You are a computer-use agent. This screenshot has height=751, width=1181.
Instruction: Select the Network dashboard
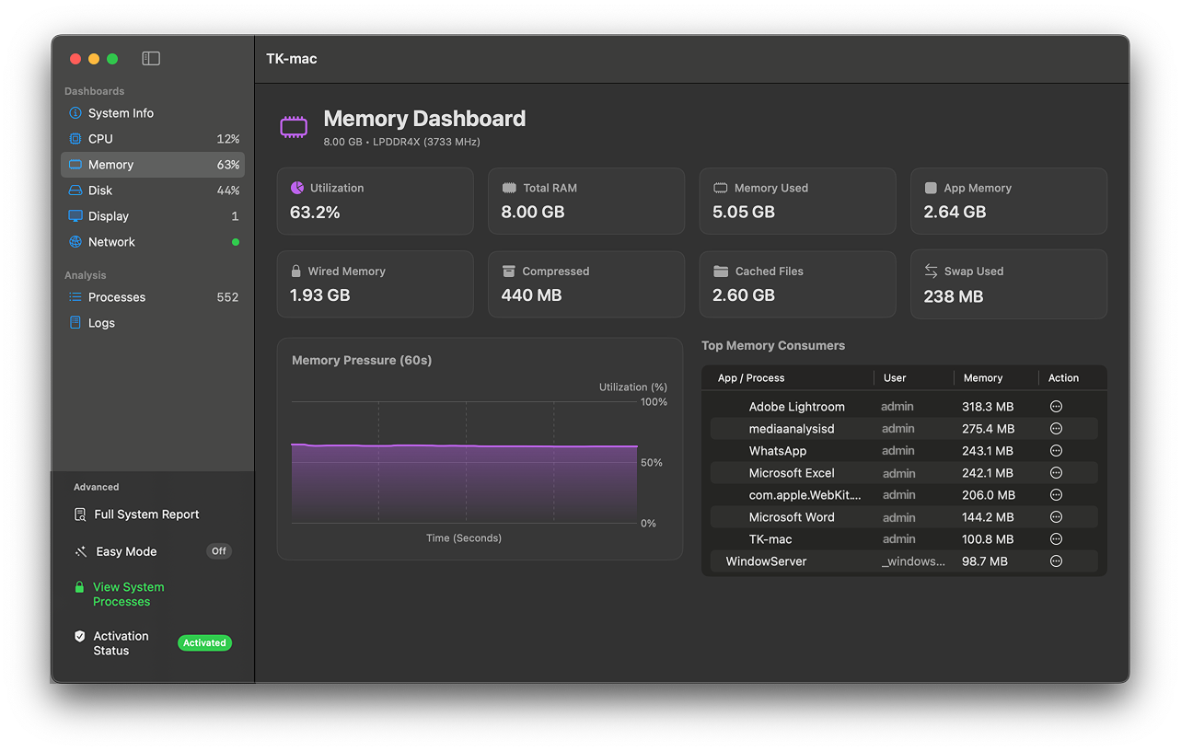[x=112, y=241]
